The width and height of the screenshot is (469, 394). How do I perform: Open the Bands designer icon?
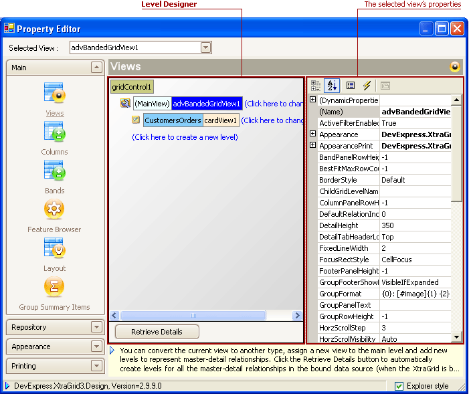coord(54,170)
